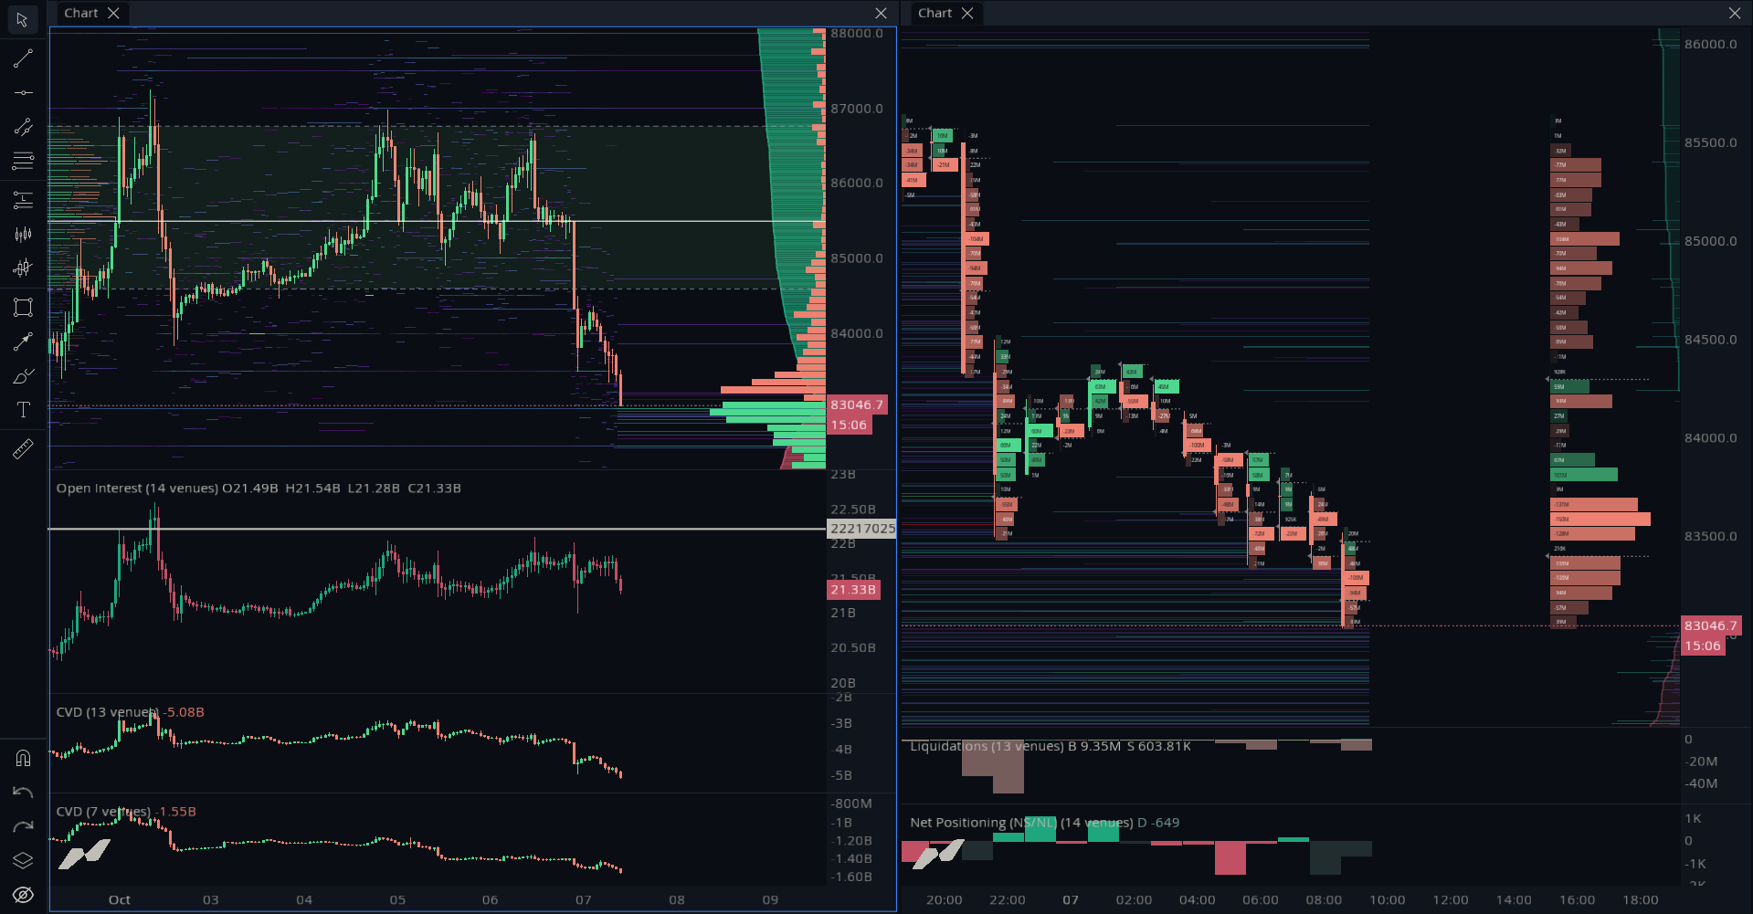Click the 88000.0 price axis label
The image size is (1753, 914).
click(857, 34)
